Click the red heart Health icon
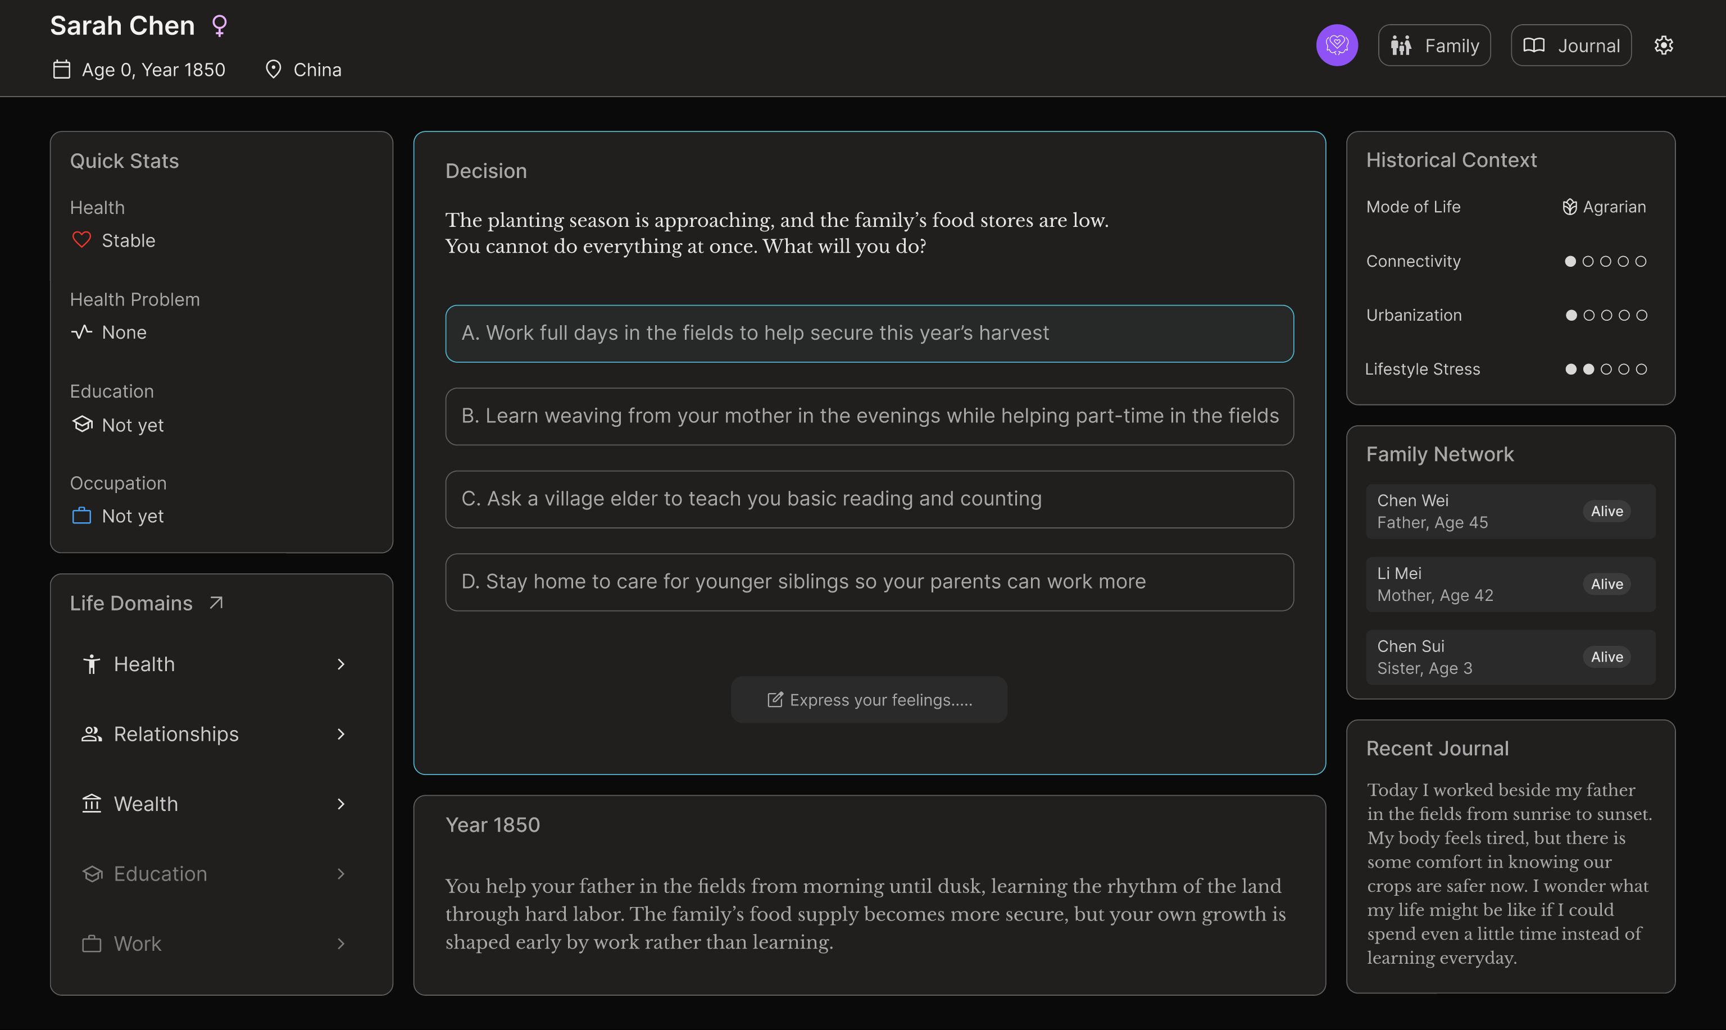1726x1030 pixels. [x=82, y=240]
